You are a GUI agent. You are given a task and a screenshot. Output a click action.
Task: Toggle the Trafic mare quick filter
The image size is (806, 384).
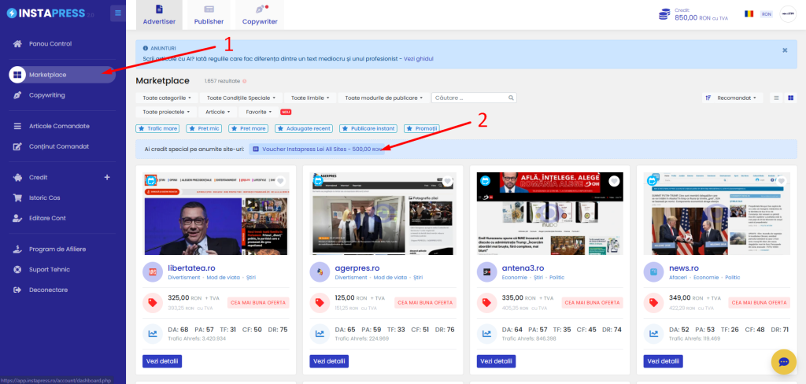tap(157, 128)
